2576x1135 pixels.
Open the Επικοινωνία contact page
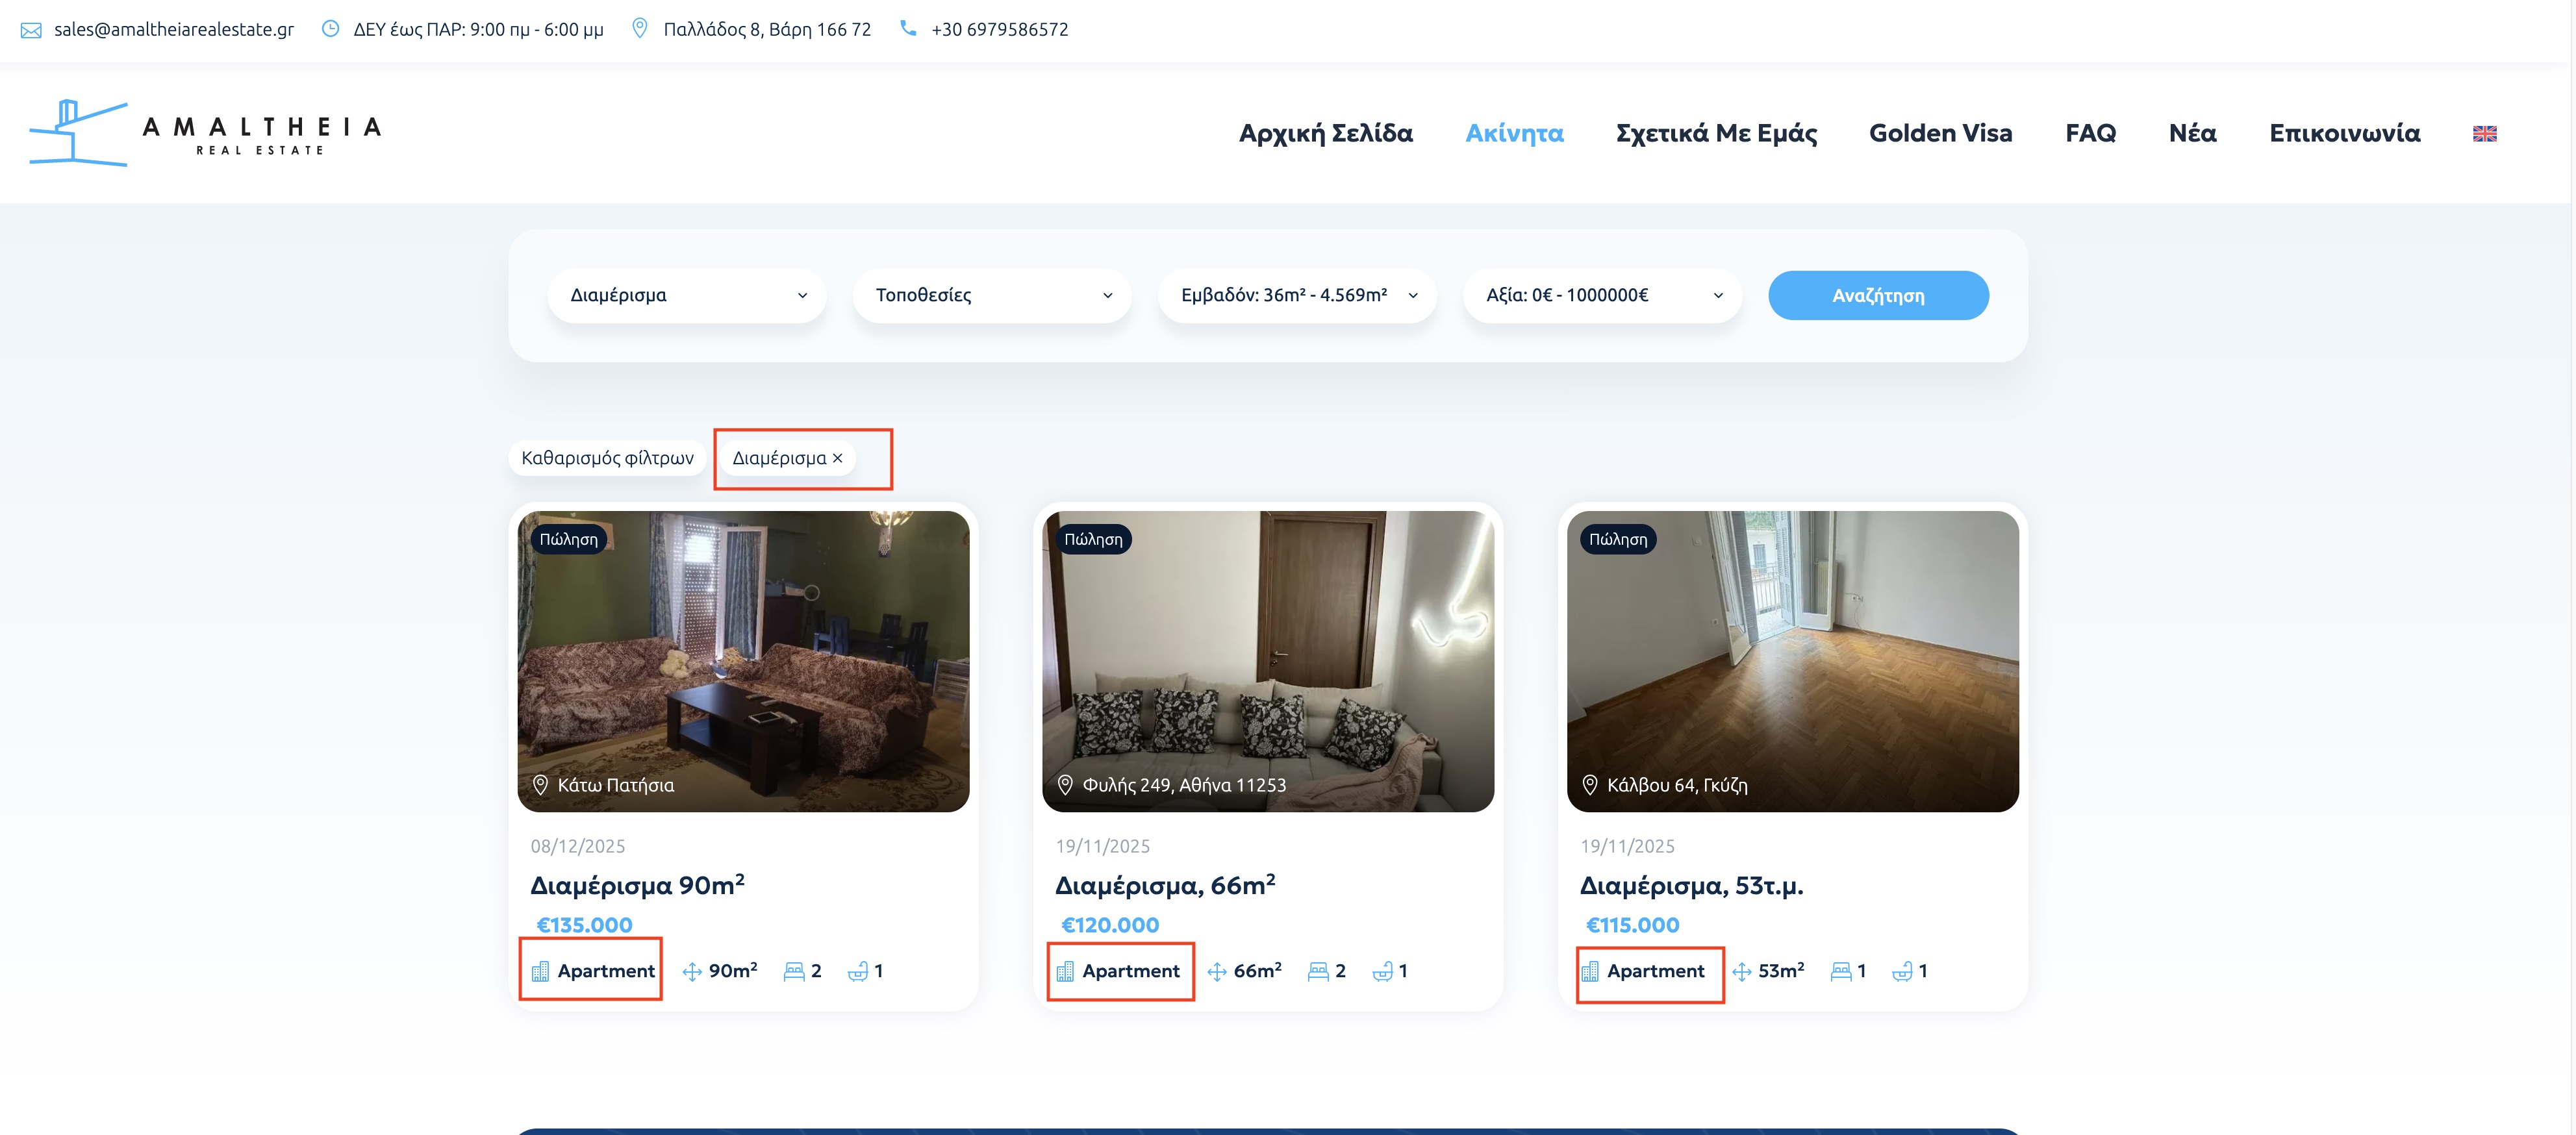point(2344,133)
